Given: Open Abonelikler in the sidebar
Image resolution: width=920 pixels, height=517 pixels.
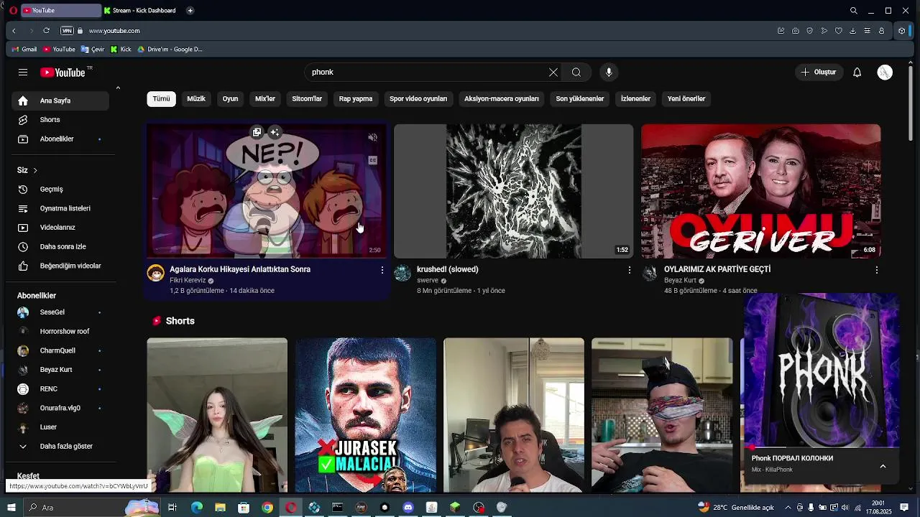Looking at the screenshot, I should (60, 139).
